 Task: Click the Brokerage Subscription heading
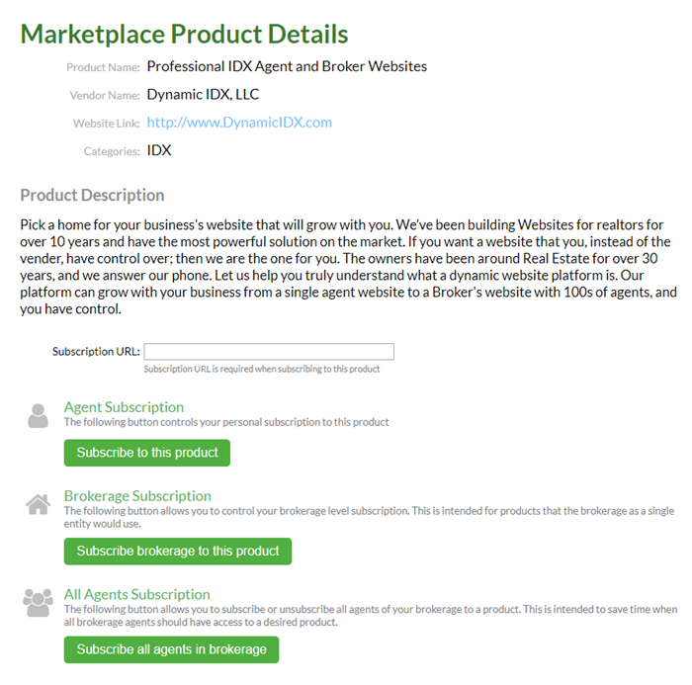pyautogui.click(x=137, y=496)
